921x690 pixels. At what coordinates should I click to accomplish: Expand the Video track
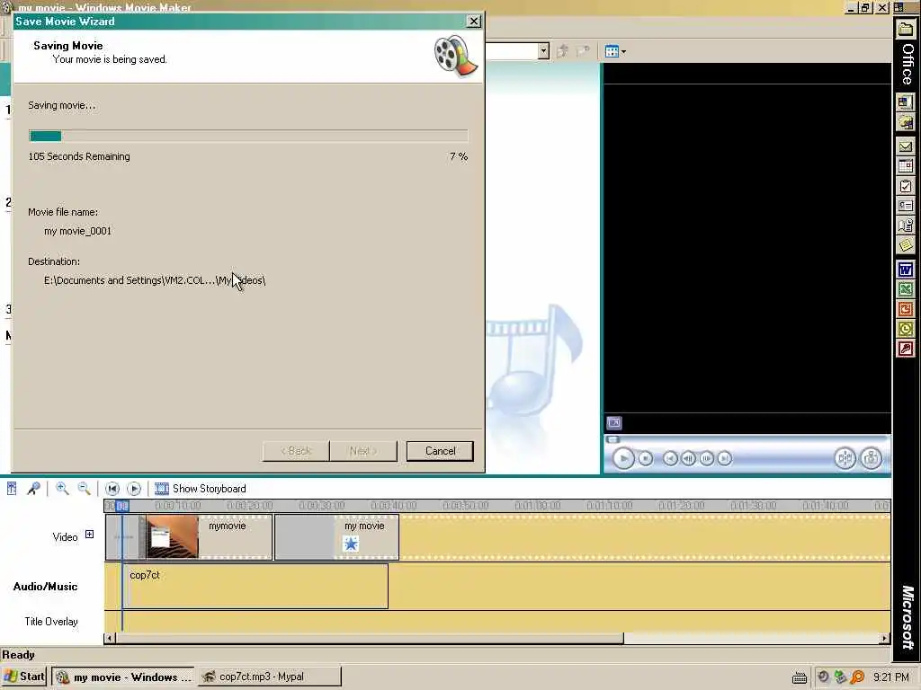click(89, 534)
